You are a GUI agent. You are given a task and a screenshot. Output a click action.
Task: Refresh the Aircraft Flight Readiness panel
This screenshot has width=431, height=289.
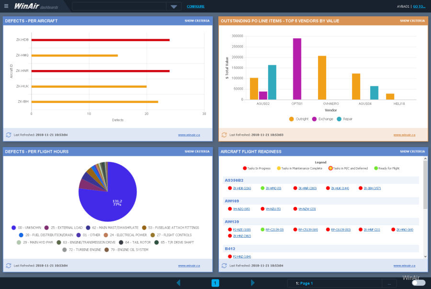pyautogui.click(x=224, y=265)
